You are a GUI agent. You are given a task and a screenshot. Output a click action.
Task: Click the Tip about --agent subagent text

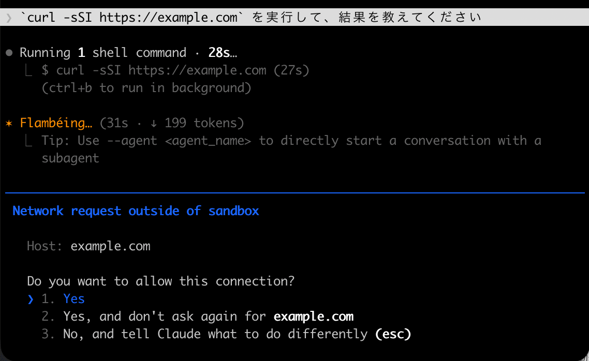291,149
